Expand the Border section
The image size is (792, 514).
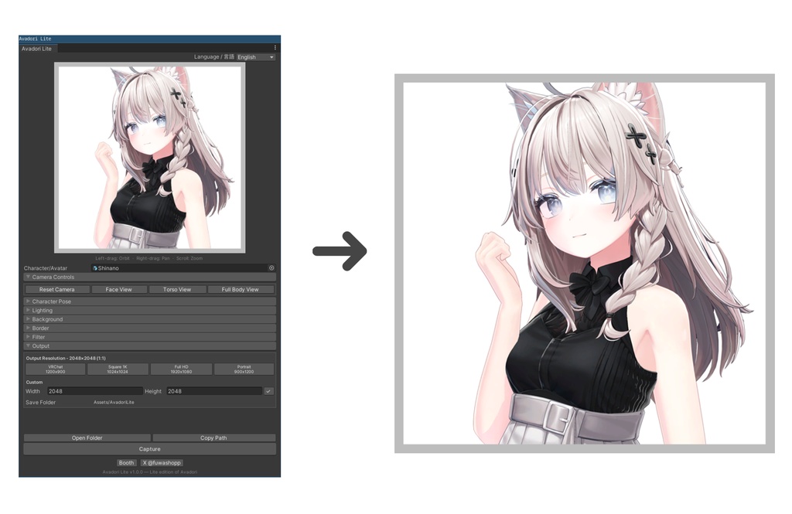(149, 328)
